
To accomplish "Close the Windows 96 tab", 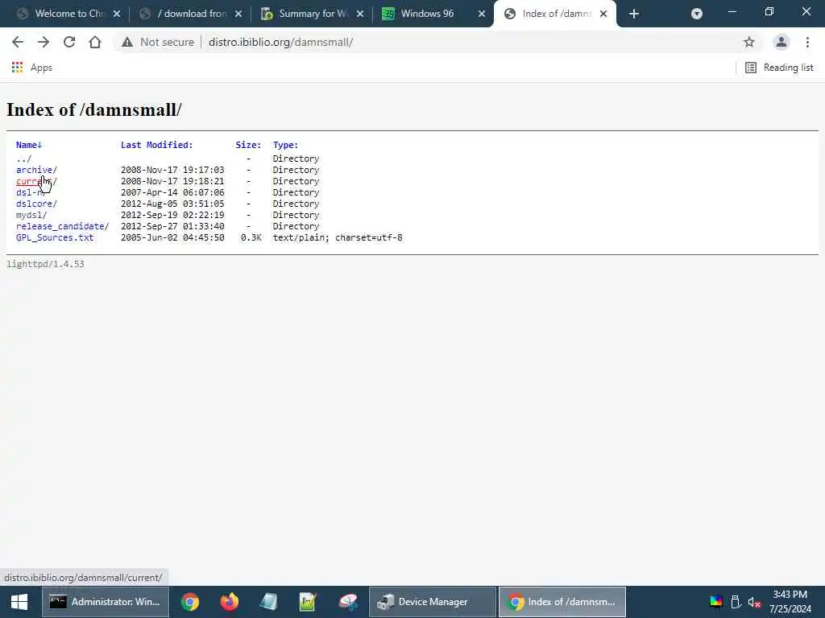I will [x=482, y=14].
